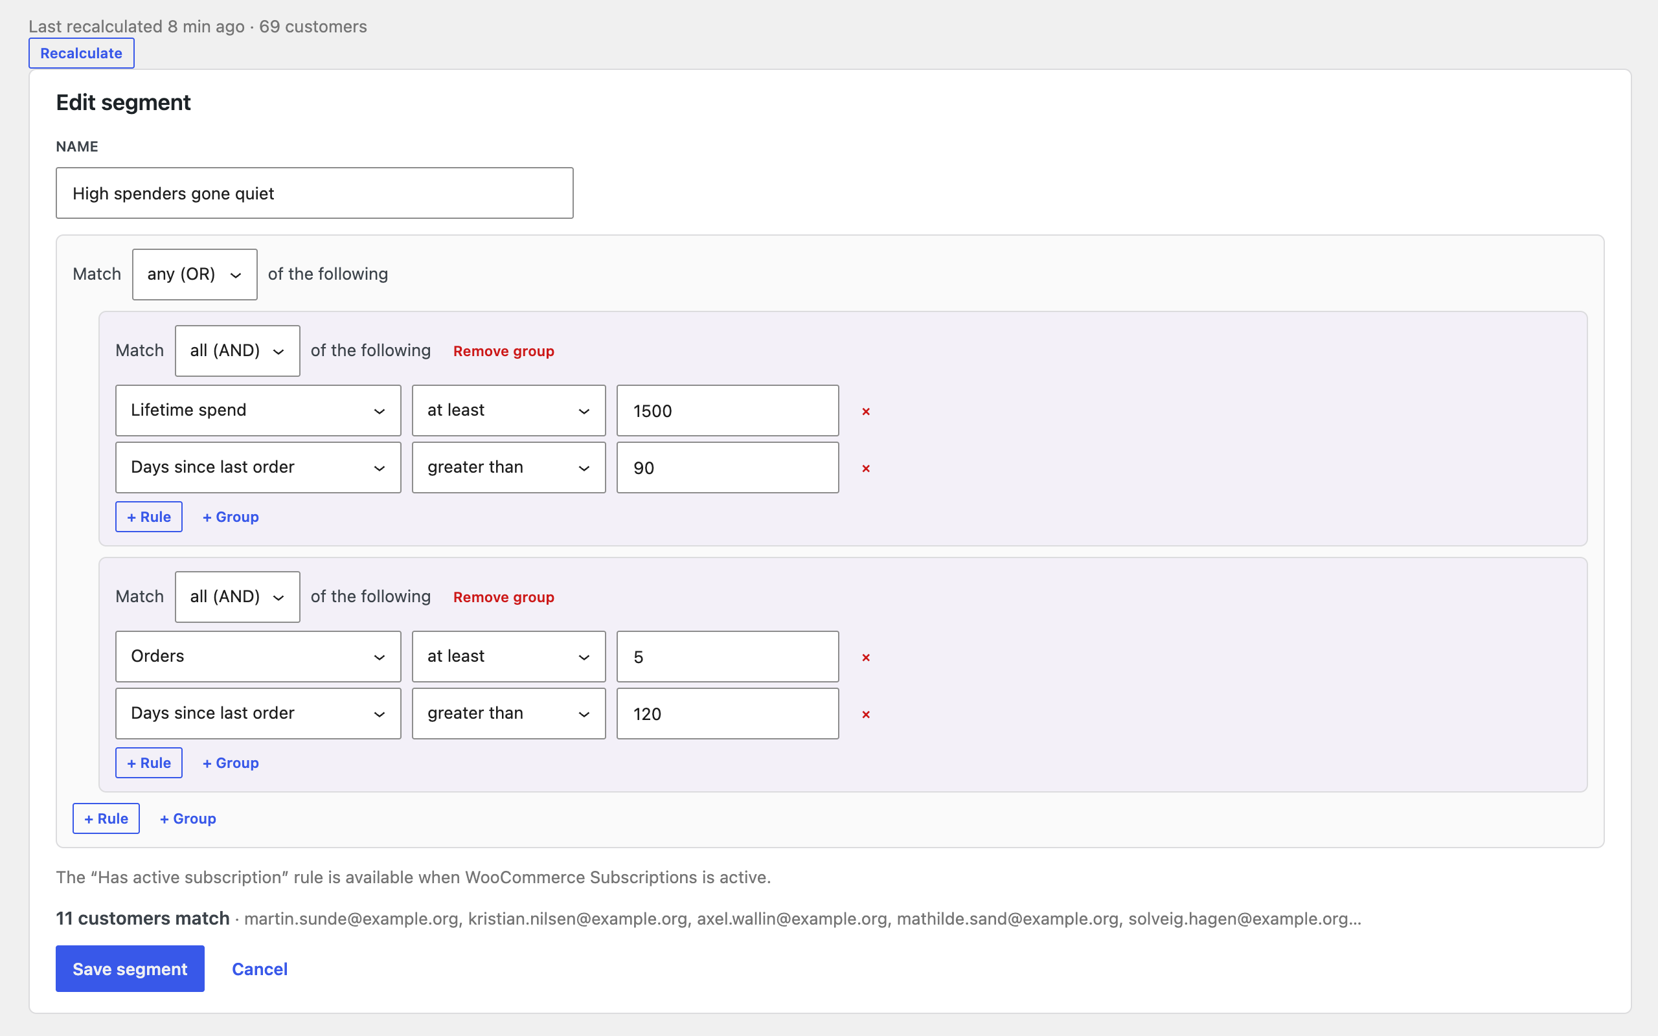
Task: Add a top-level rule
Action: coord(106,818)
